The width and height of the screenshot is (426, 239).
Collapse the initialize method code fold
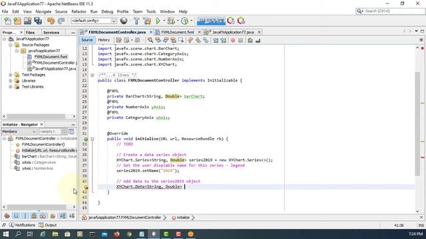coord(92,139)
